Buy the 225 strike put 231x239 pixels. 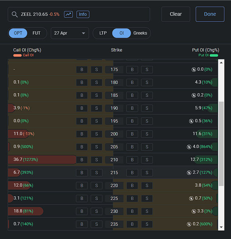[132, 198]
